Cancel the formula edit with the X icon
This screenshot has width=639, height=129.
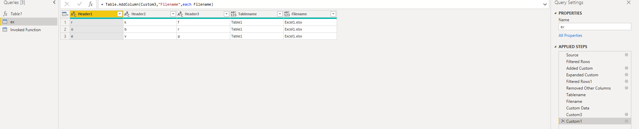click(x=67, y=4)
